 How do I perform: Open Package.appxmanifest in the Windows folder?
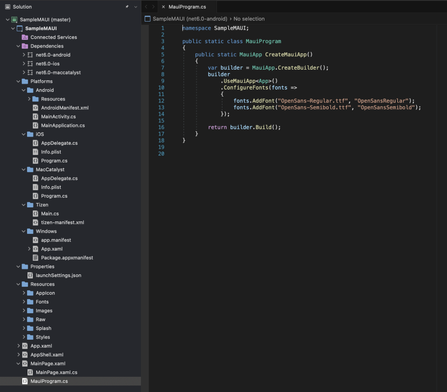pos(67,258)
